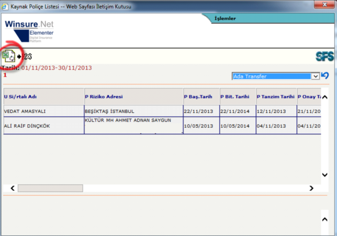Click Internet Explorer icon in title bar
Screen dimensions: 337x236
(x=5, y=6)
